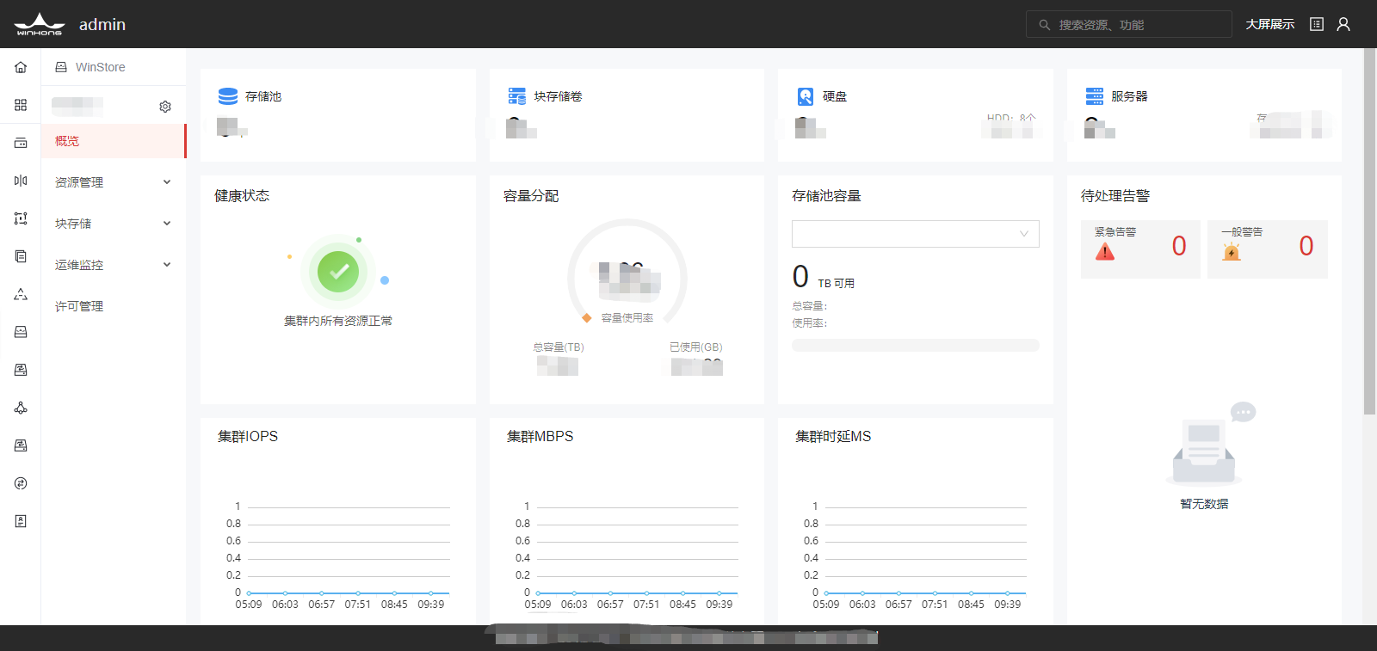The height and width of the screenshot is (651, 1377).
Task: Focus the 搜索资源、功能 search field
Action: coord(1129,24)
